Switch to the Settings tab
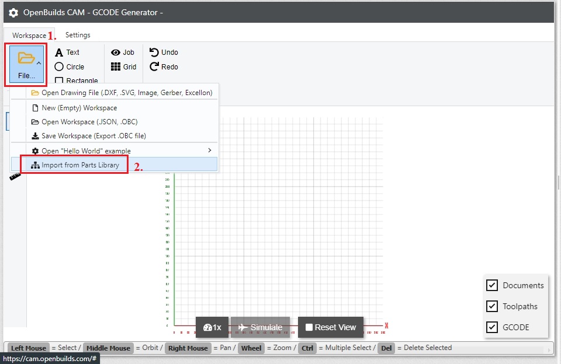 78,35
